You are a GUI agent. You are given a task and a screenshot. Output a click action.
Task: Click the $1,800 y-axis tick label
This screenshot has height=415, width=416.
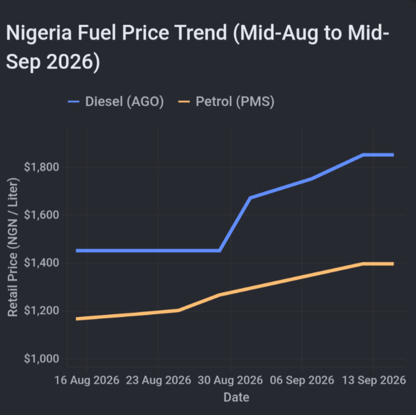(x=42, y=167)
